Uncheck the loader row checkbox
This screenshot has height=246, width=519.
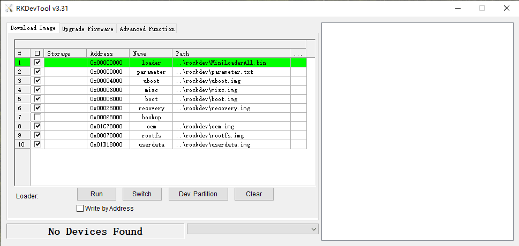click(x=37, y=63)
